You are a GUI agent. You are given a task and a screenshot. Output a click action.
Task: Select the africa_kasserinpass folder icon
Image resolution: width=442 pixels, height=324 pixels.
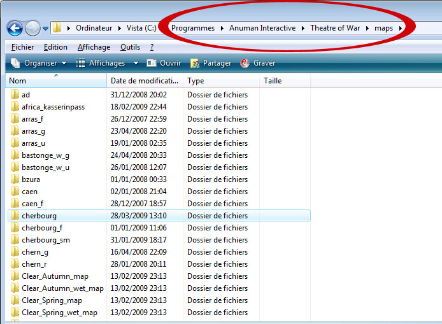click(x=15, y=107)
